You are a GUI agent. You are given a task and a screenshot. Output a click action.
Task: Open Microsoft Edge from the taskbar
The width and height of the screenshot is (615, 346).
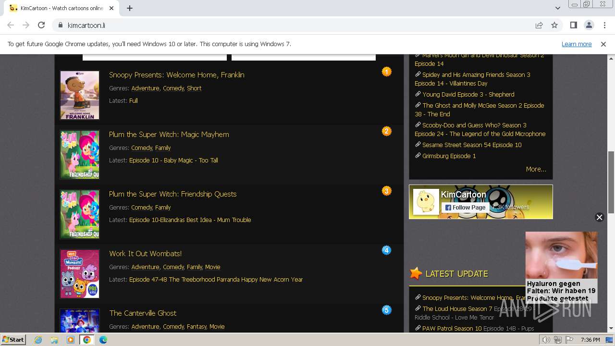point(103,340)
